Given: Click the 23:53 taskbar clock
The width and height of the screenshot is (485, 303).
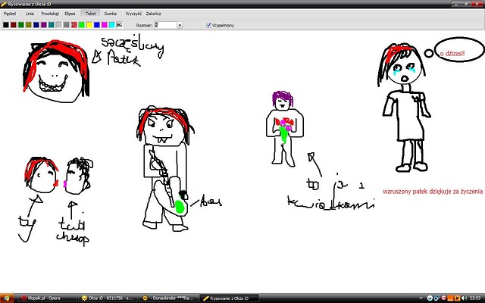Looking at the screenshot, I should click(x=475, y=298).
